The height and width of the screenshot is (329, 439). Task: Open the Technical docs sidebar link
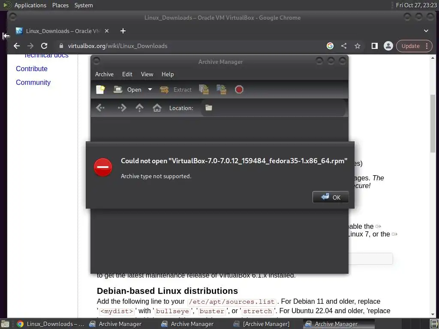point(46,56)
